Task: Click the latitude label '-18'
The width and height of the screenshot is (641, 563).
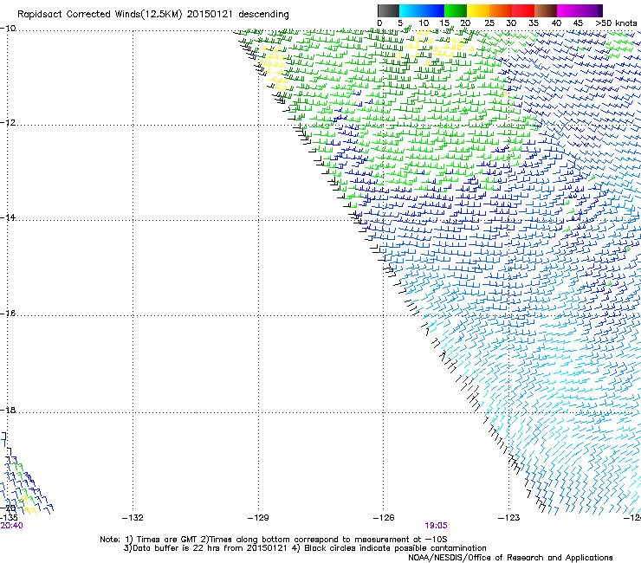Action: coord(8,410)
